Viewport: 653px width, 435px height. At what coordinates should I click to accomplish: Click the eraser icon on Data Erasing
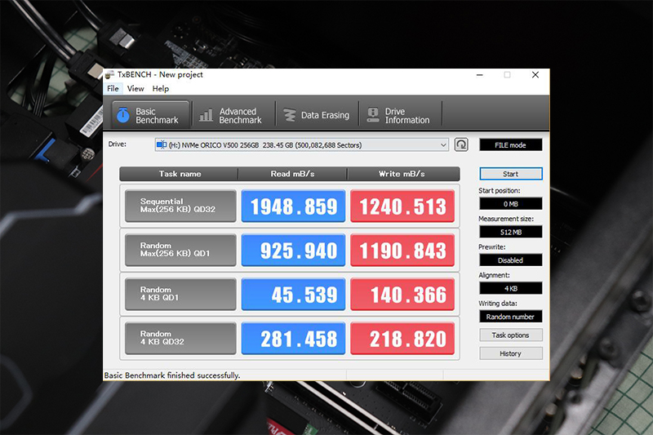290,115
